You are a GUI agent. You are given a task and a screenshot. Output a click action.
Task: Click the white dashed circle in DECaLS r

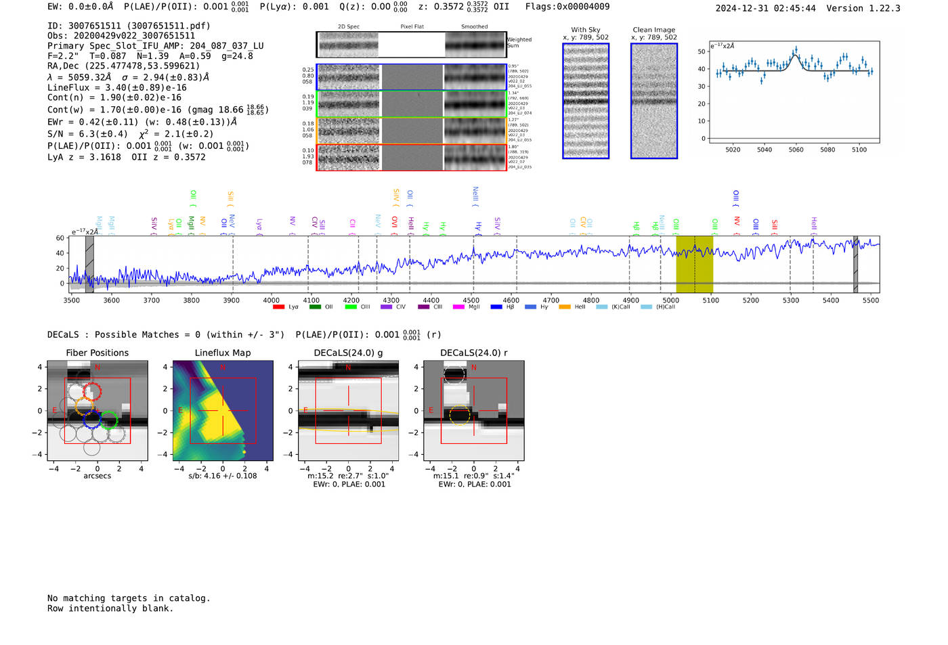(454, 374)
